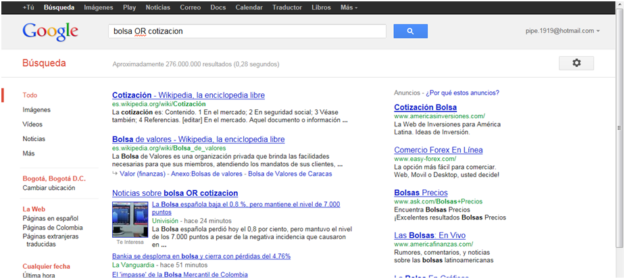
Task: Click the www.easy-forex.com/ ad URL
Action: 425,159
